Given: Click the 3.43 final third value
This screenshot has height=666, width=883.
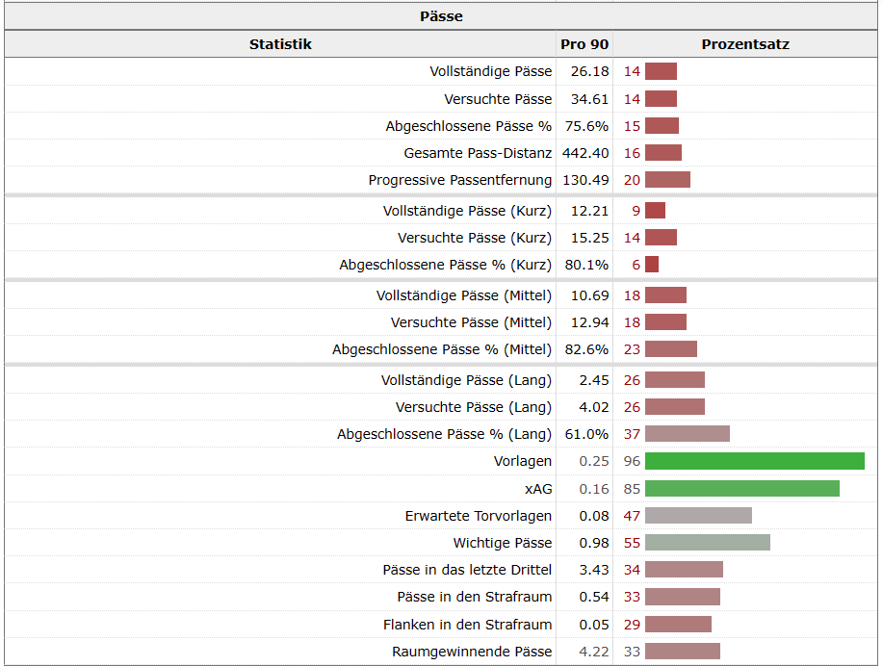Looking at the screenshot, I should click(594, 571).
